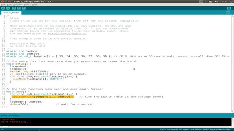Click the 'static int ledmode;' line
The image size is (234, 131).
(x=23, y=54)
